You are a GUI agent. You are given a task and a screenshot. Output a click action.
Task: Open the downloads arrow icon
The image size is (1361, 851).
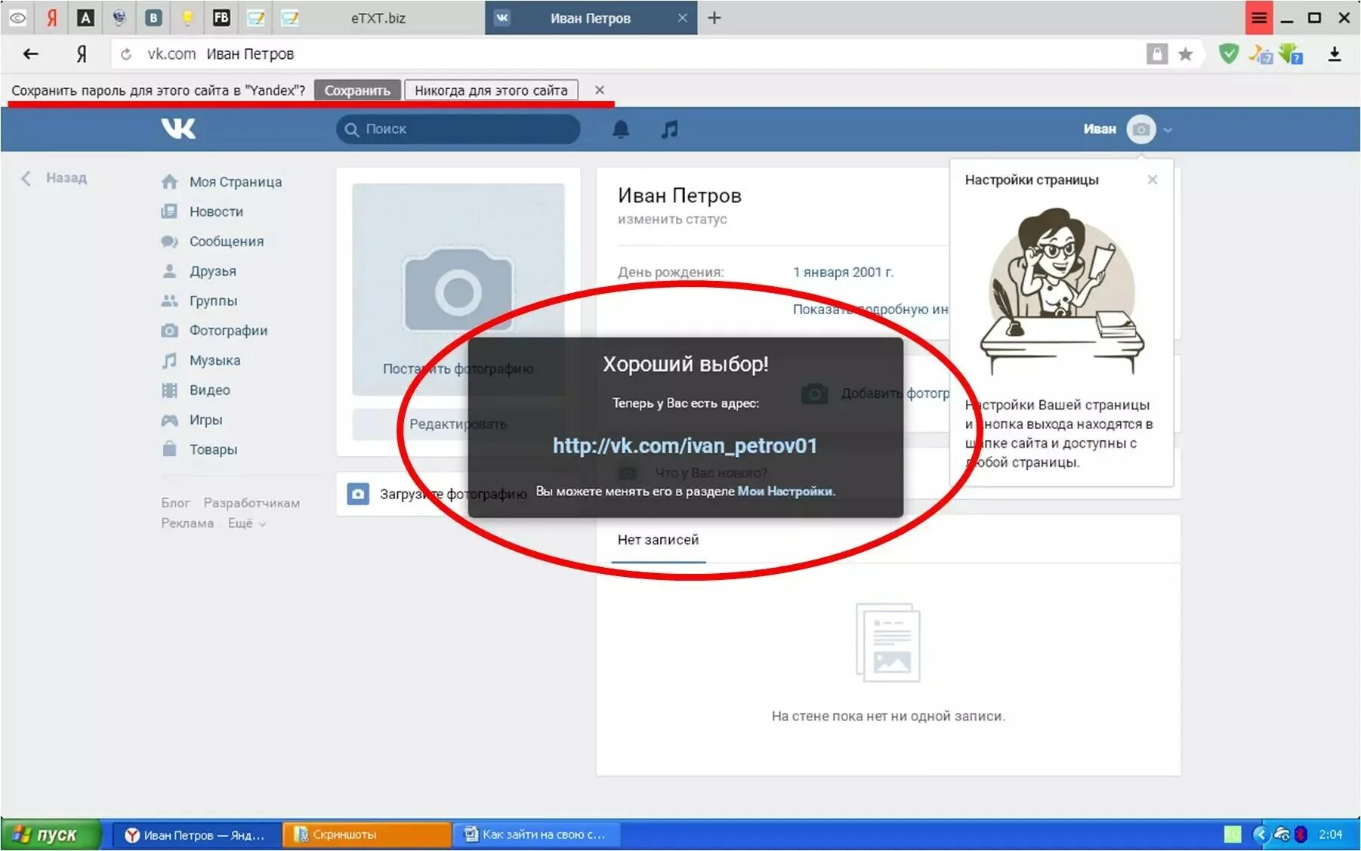1335,54
